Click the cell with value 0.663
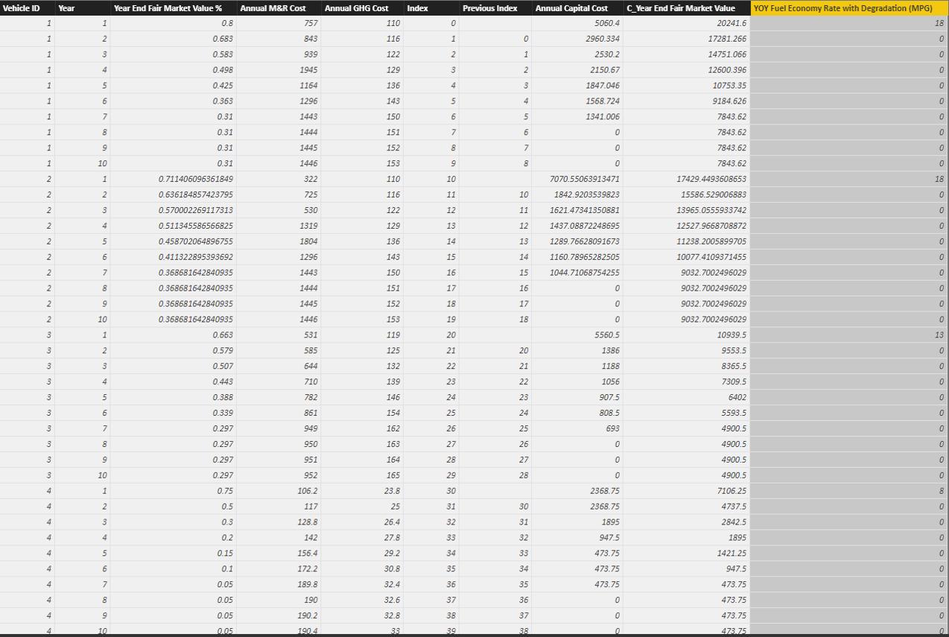The image size is (949, 637). point(173,335)
